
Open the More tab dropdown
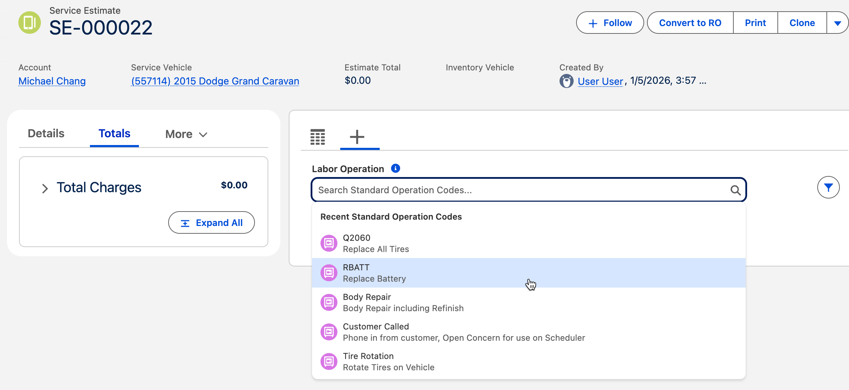pos(186,134)
